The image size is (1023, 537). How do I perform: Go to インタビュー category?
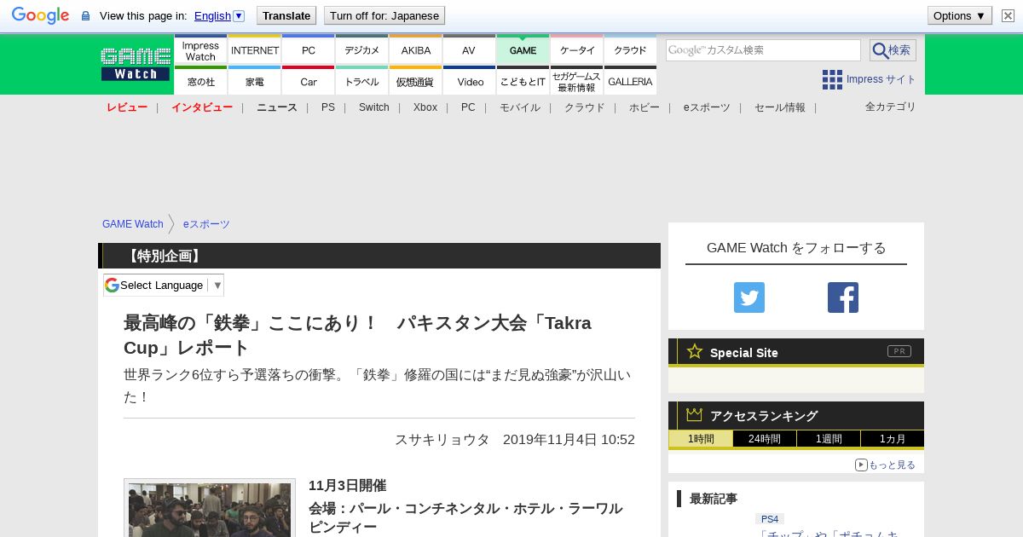click(x=202, y=107)
